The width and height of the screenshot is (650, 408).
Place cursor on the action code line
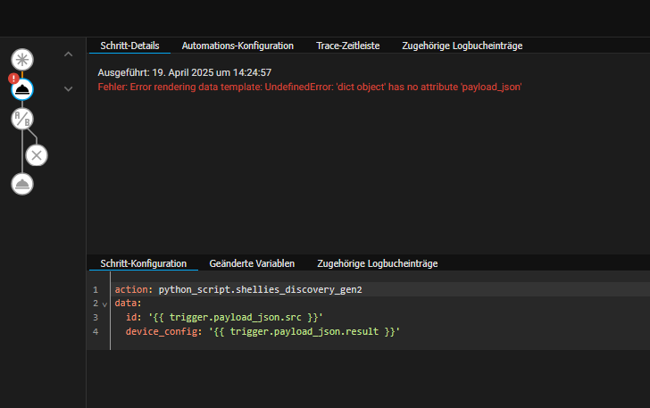(238, 290)
